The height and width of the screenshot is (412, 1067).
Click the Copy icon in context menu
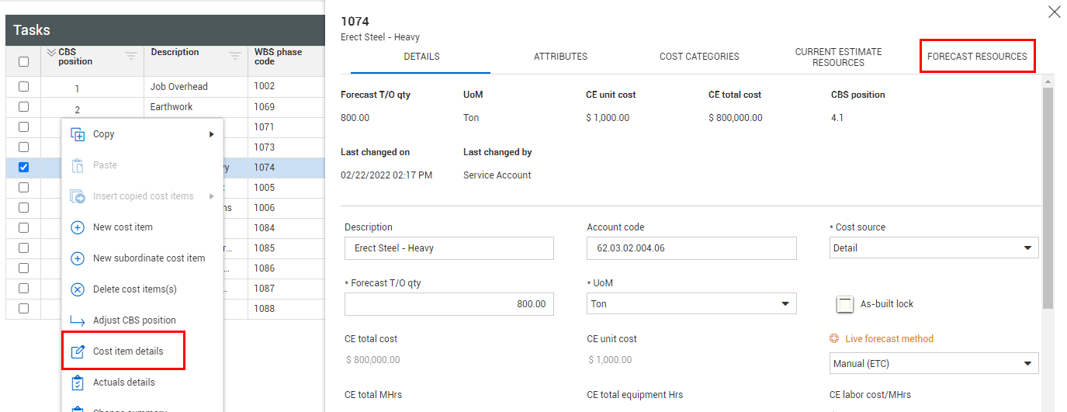(78, 134)
